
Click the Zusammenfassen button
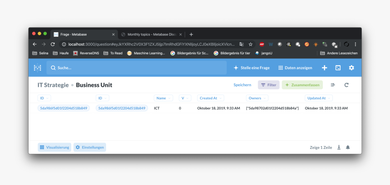[302, 85]
